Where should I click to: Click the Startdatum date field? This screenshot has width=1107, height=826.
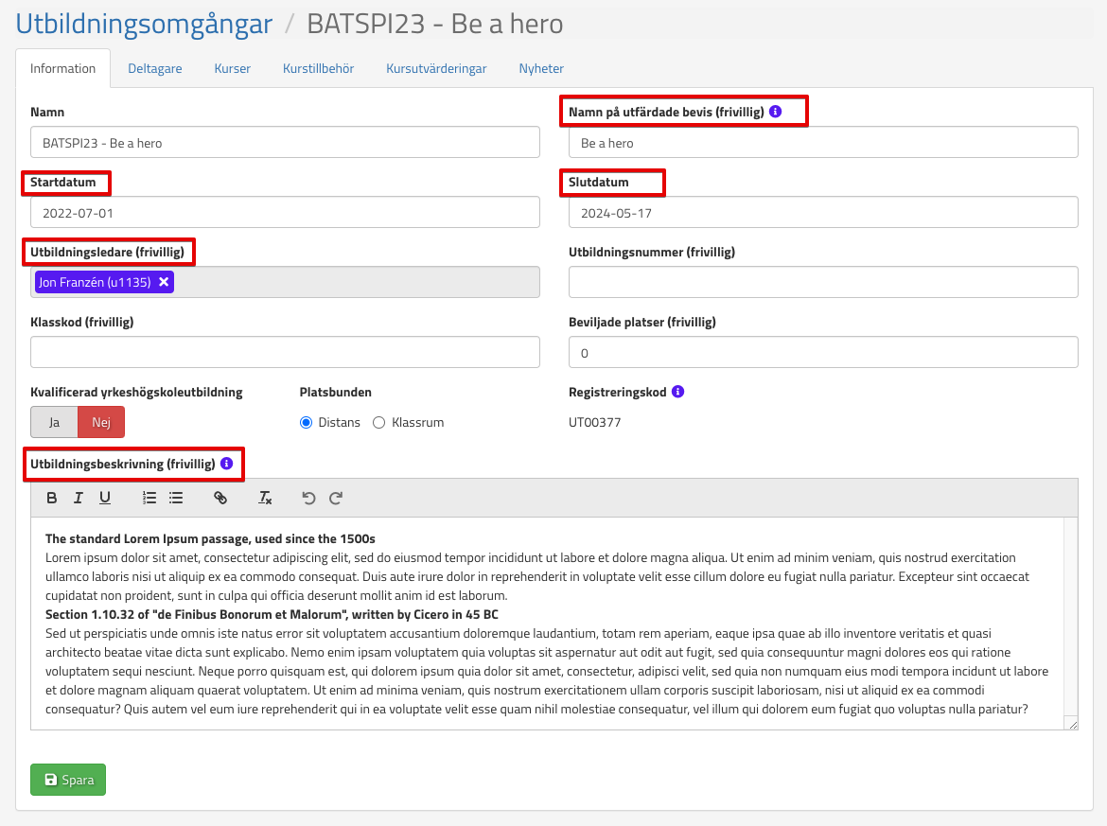[285, 213]
